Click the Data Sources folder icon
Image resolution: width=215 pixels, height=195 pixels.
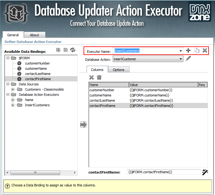(x=14, y=84)
